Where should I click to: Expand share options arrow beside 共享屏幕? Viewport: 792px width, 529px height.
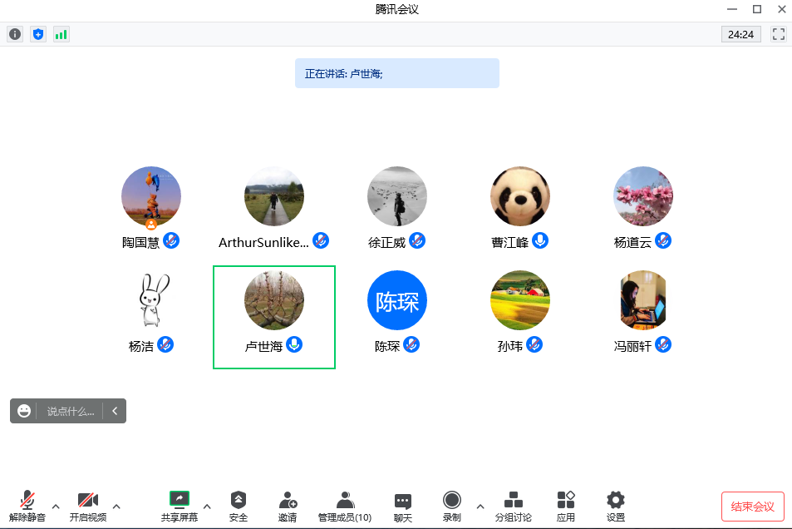pyautogui.click(x=207, y=507)
